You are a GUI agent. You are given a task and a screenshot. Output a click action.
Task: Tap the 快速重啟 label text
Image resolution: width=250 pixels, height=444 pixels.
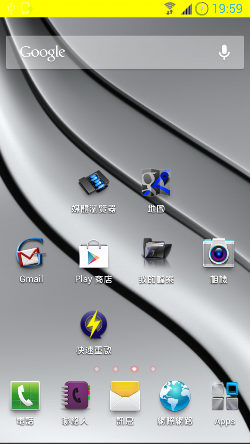[93, 350]
